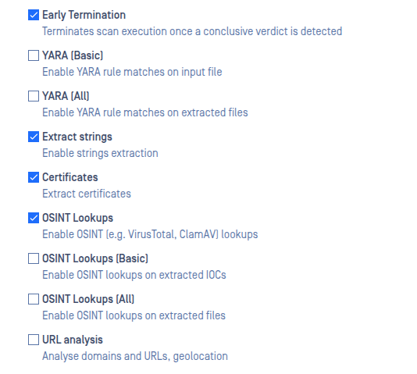Click the URL analysis label text
Image resolution: width=417 pixels, height=374 pixels.
(x=73, y=340)
